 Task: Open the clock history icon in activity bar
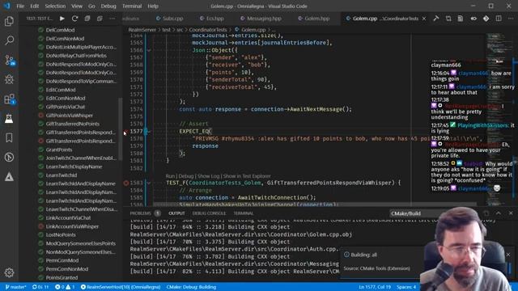pyautogui.click(x=9, y=158)
